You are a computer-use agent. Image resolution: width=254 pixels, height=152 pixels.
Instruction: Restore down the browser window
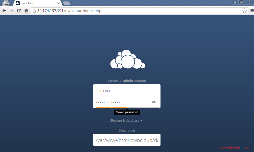[241, 2]
